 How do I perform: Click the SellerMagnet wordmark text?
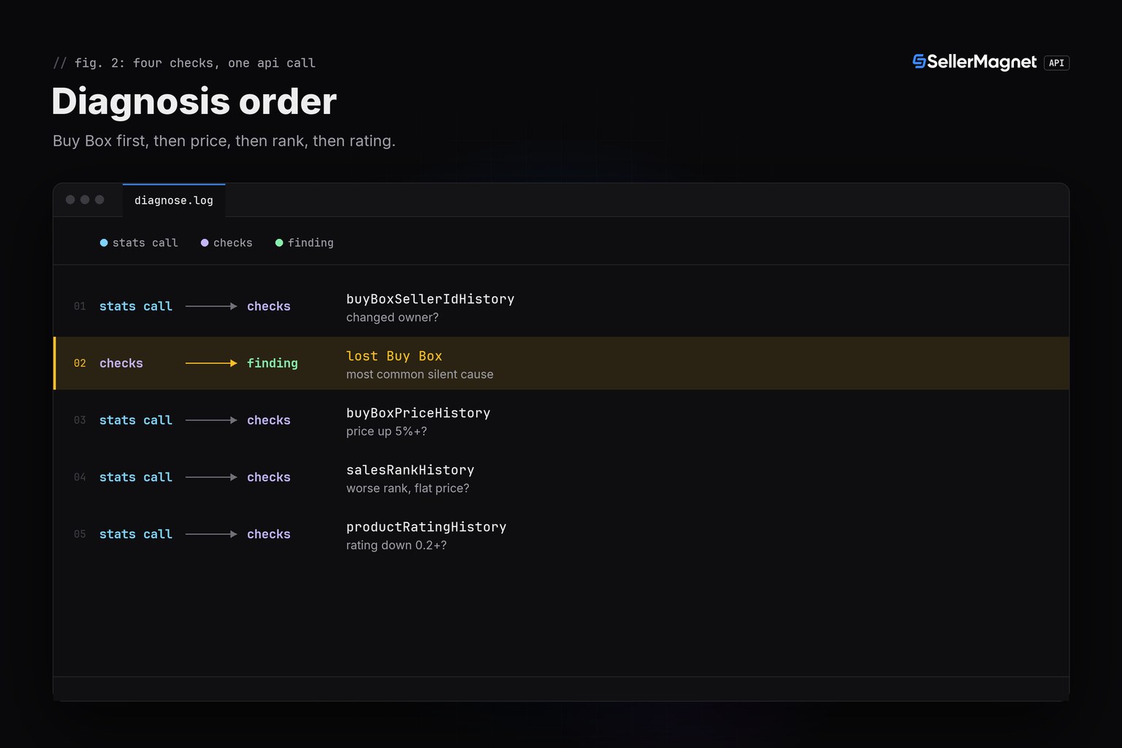pyautogui.click(x=982, y=62)
